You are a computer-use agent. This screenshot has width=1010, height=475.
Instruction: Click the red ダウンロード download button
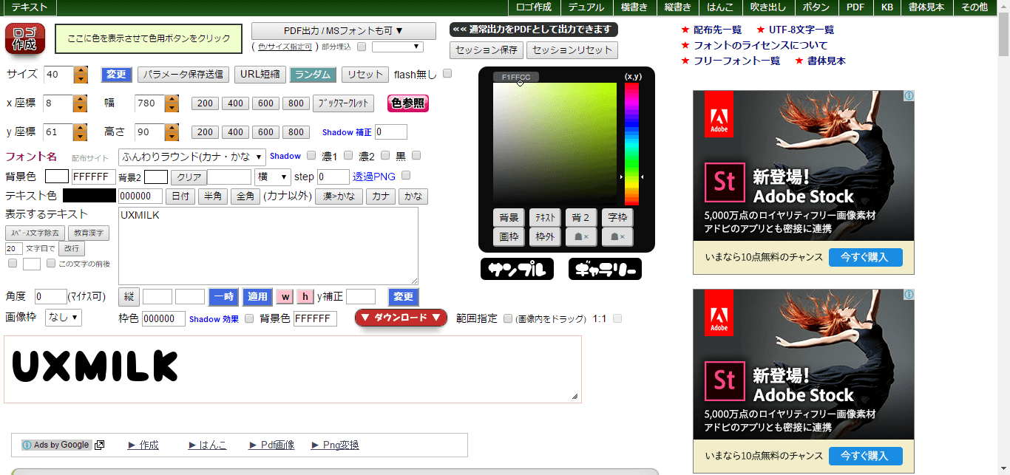coord(401,318)
